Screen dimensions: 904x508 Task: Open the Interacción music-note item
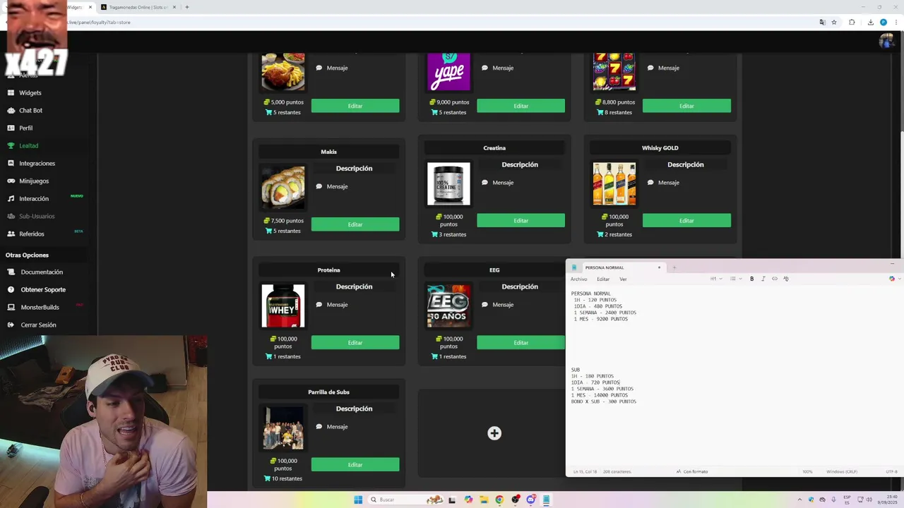[34, 198]
